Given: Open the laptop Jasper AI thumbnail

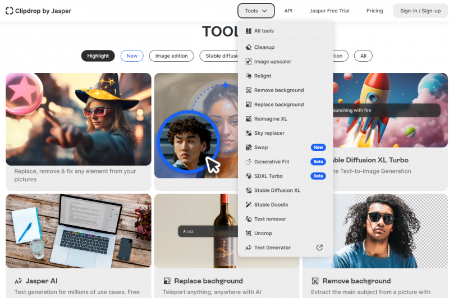Looking at the screenshot, I should point(79,231).
